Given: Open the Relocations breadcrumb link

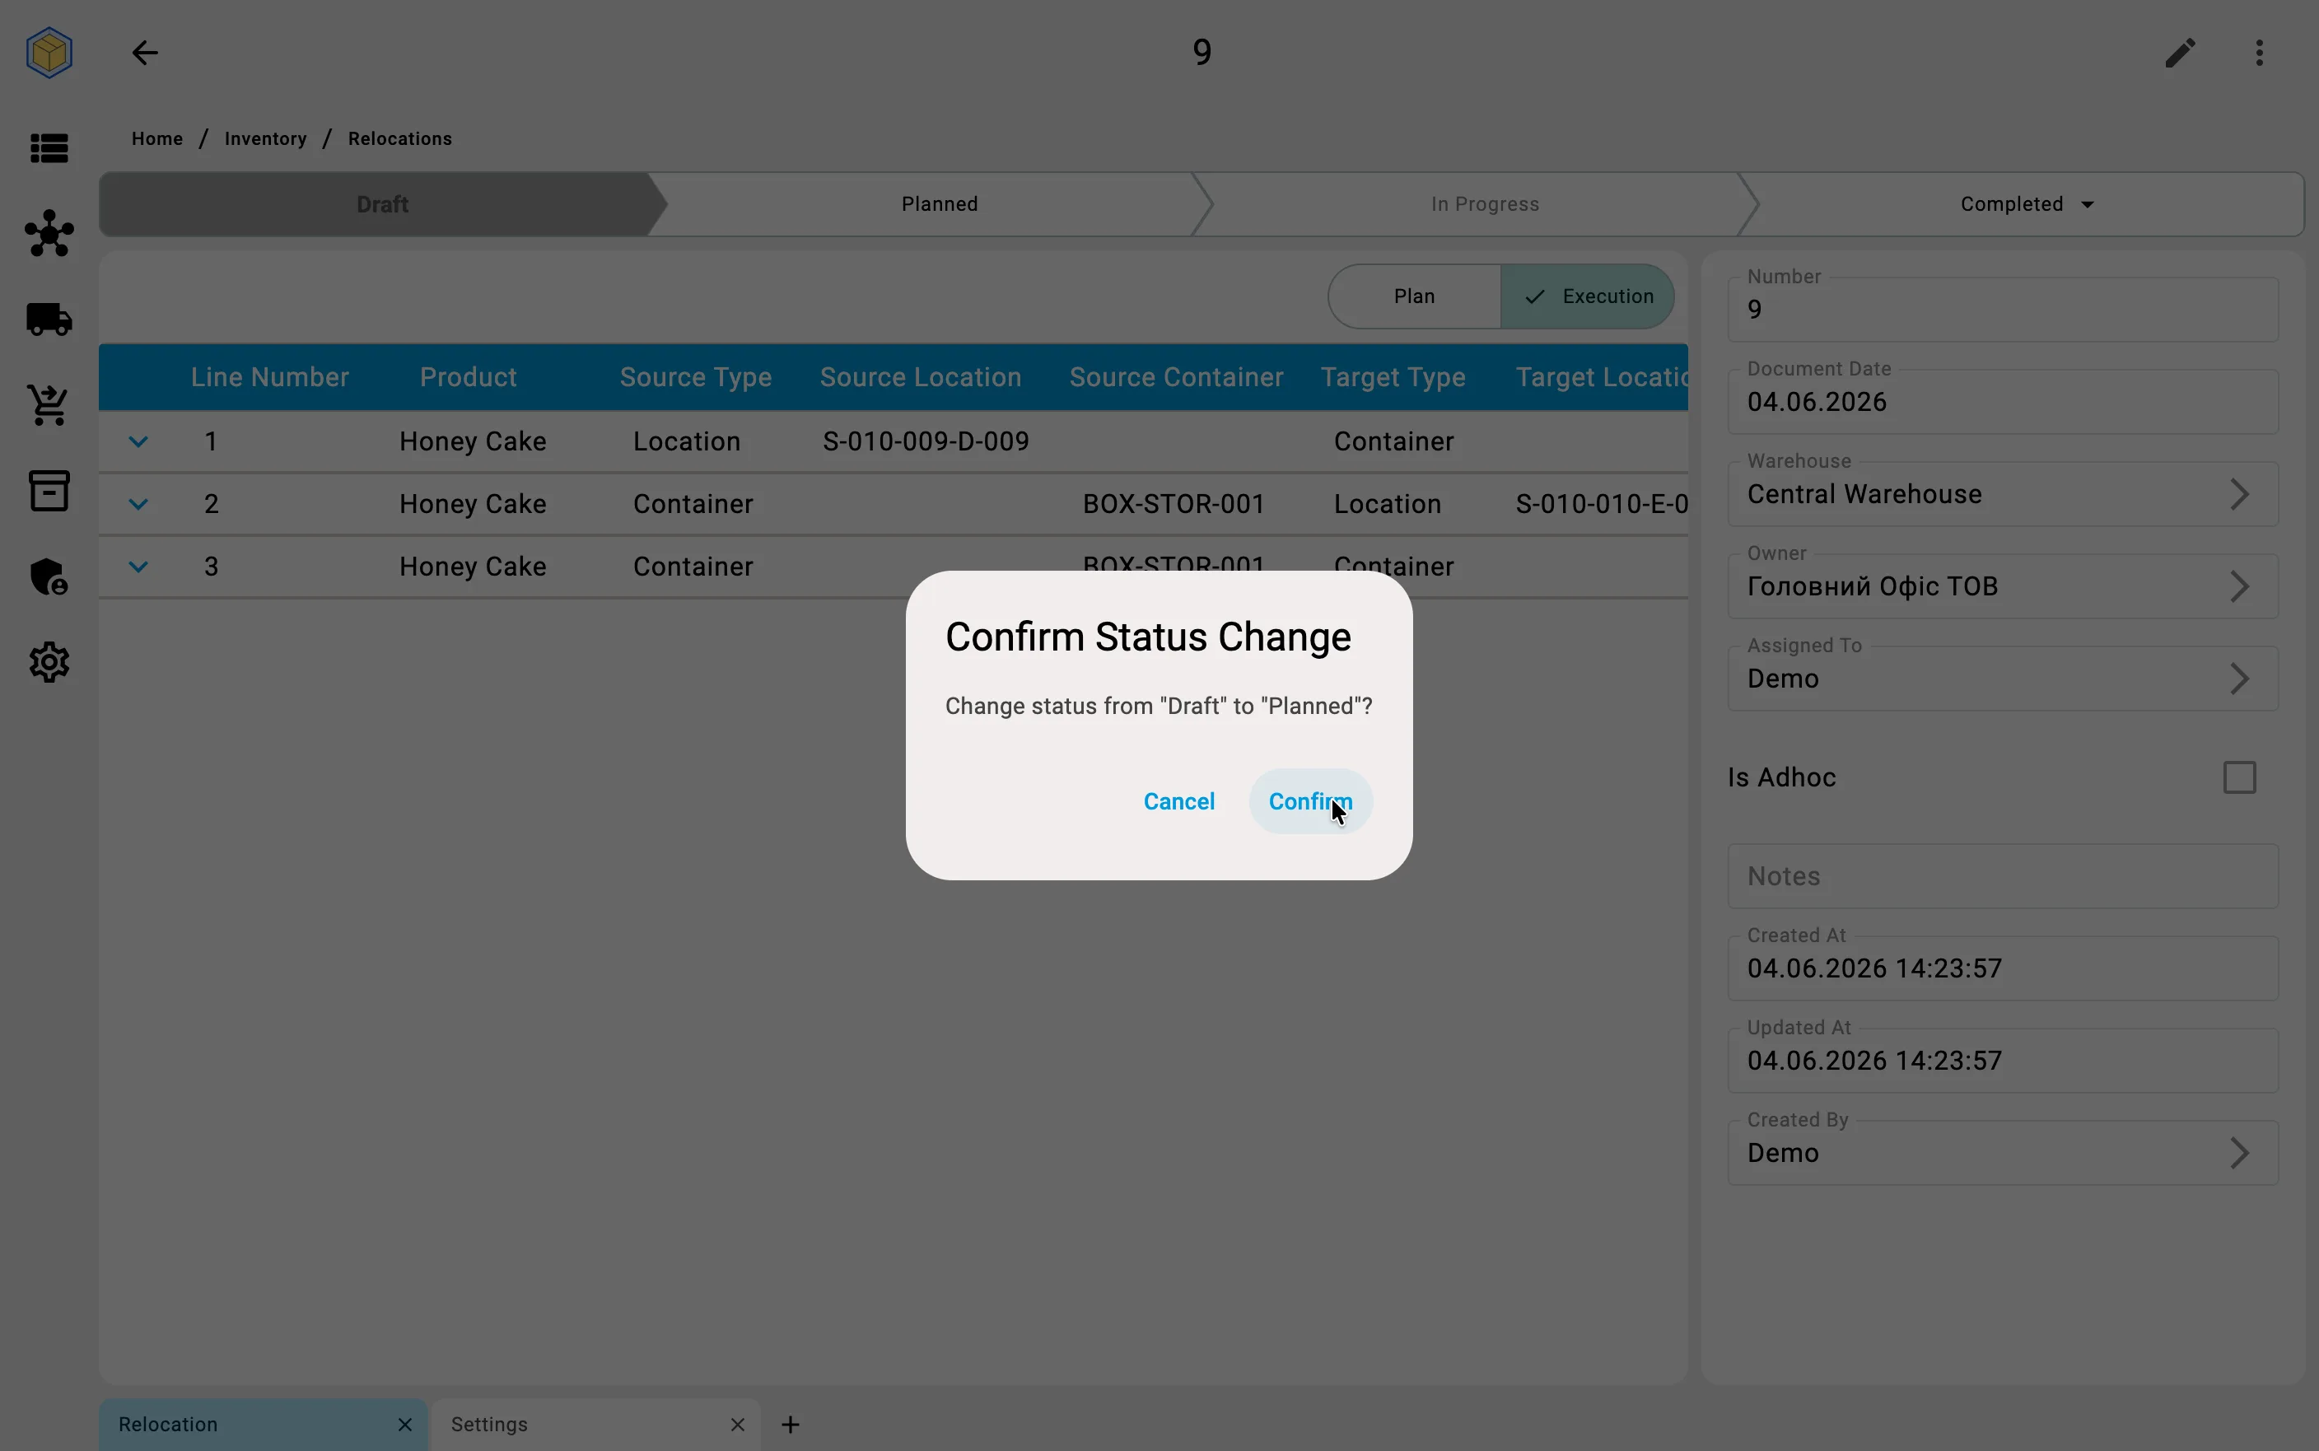Looking at the screenshot, I should [x=400, y=138].
